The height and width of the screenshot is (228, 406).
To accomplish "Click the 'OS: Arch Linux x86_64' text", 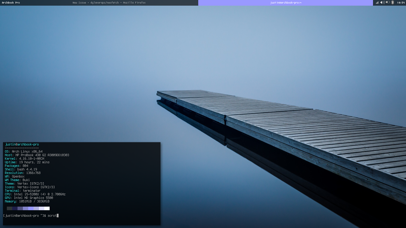I will click(x=23, y=151).
